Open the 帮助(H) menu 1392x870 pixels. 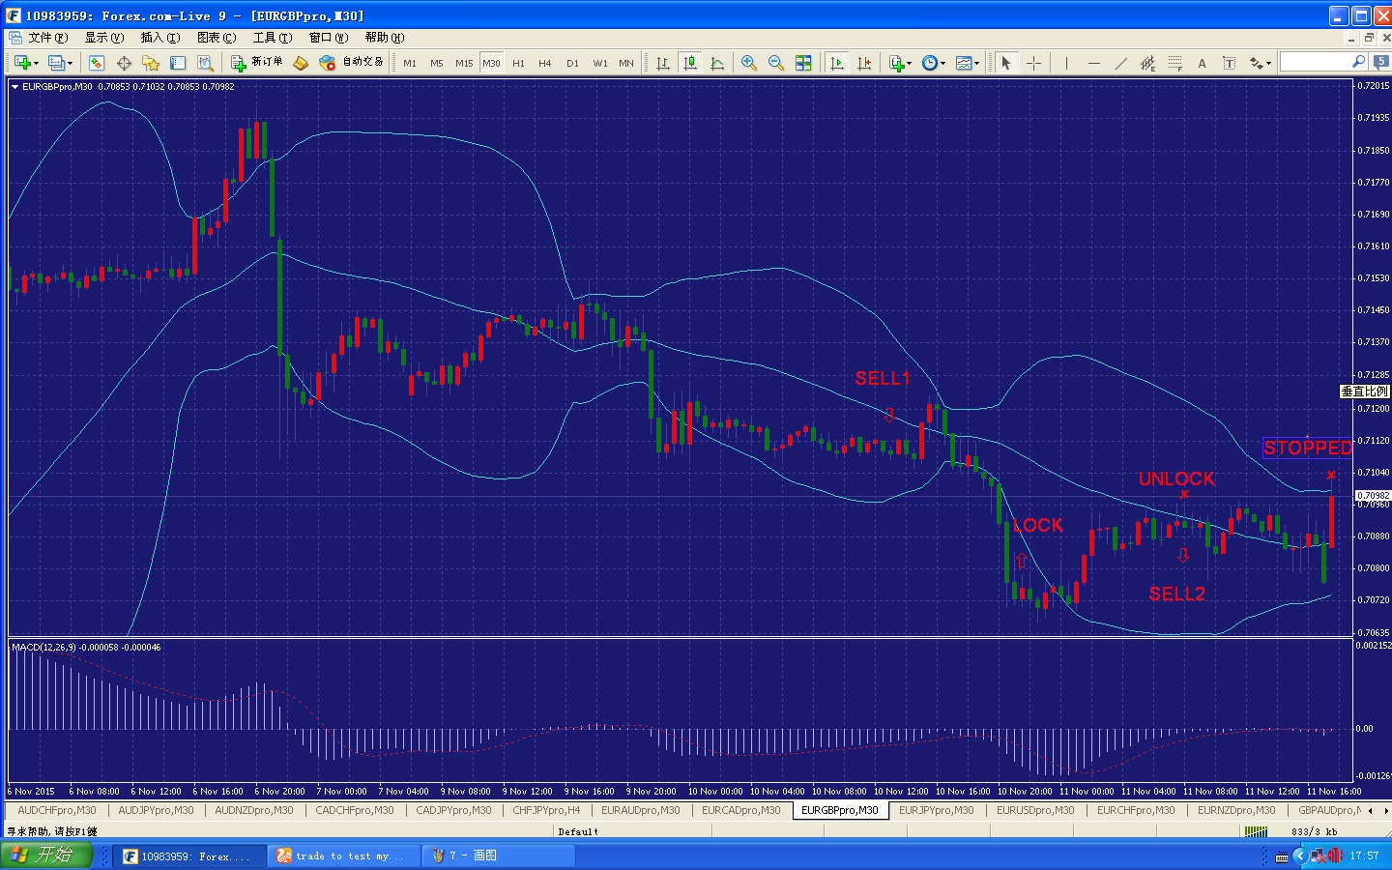tap(385, 38)
